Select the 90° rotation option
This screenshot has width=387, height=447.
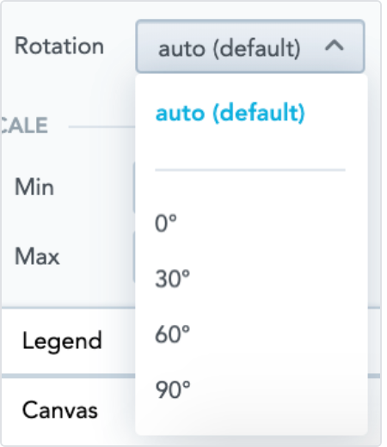tap(173, 389)
